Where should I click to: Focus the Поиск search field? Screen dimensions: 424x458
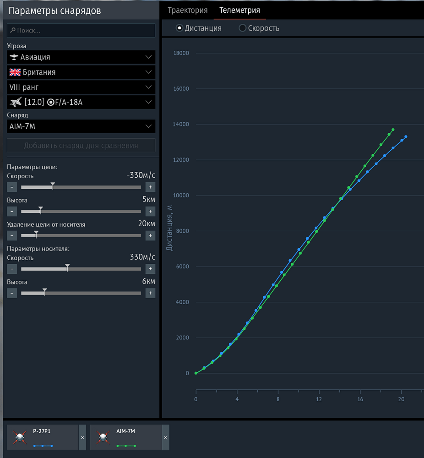pyautogui.click(x=81, y=30)
